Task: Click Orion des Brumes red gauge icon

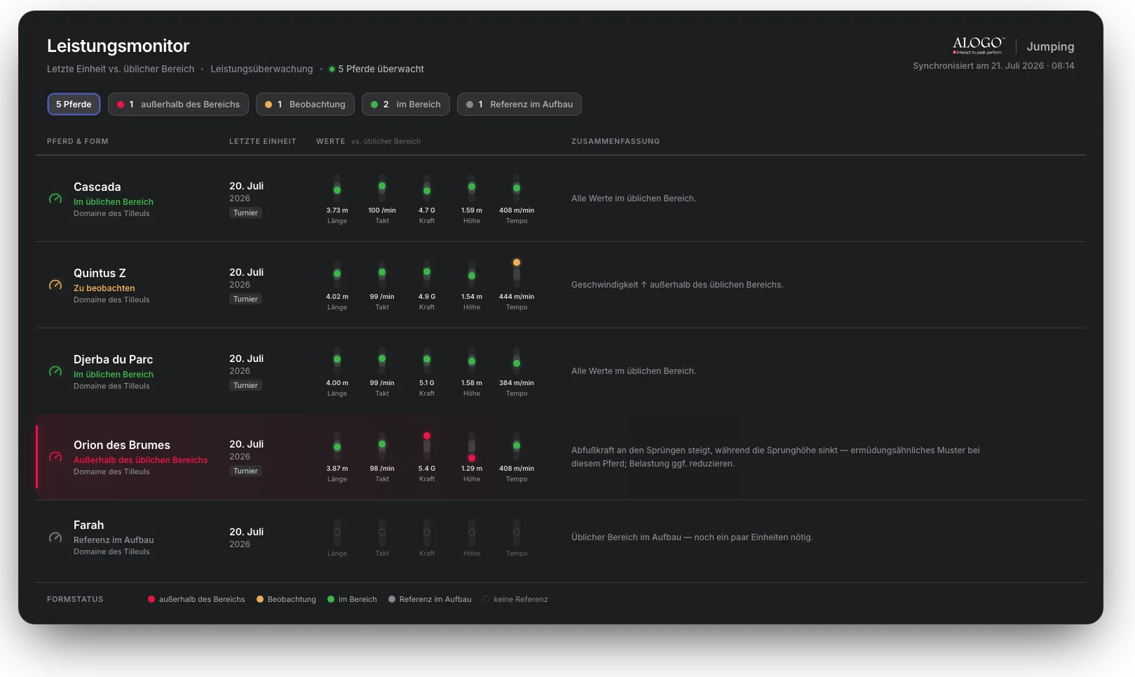Action: (x=55, y=457)
